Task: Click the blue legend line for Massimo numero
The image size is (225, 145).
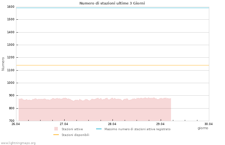Action: click(99, 129)
